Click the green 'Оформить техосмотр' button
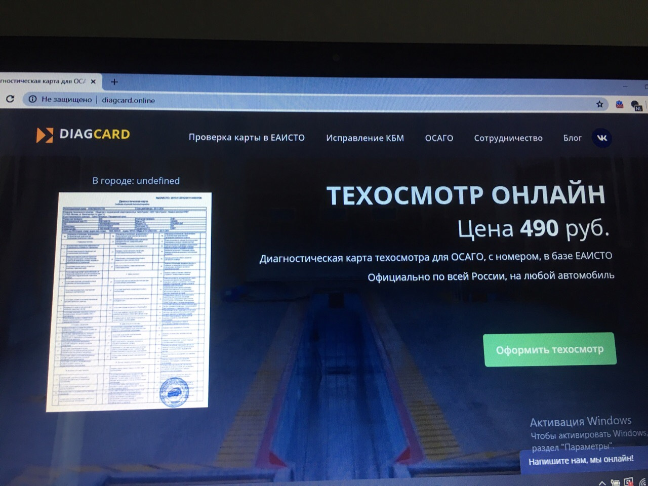This screenshot has width=648, height=486. click(550, 349)
